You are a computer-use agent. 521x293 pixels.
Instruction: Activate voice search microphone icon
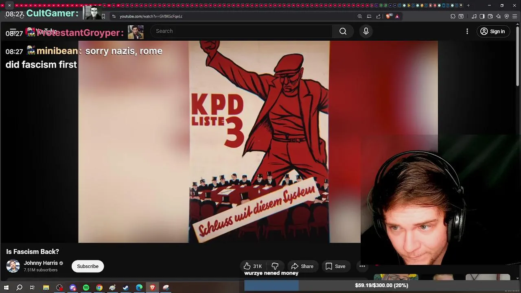click(366, 31)
